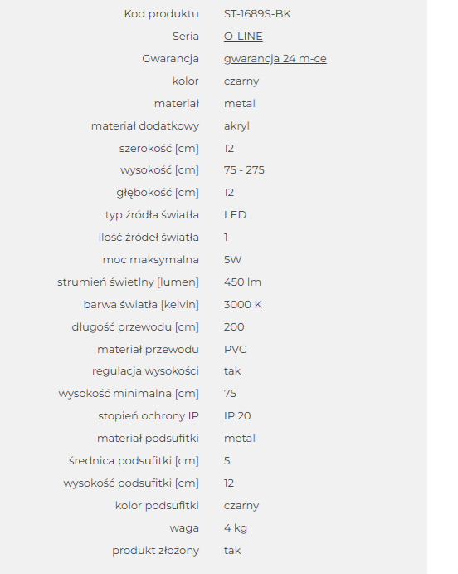Open the O-LINE series link

pyautogui.click(x=243, y=37)
